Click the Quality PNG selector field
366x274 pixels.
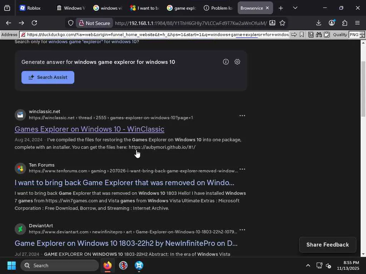[x=354, y=35]
